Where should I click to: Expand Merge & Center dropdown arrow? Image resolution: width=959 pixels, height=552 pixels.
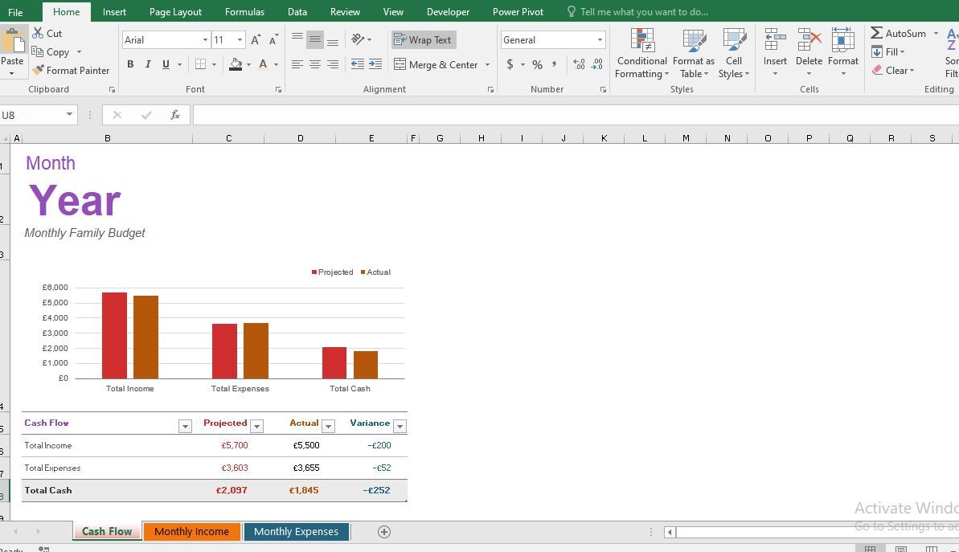click(x=487, y=64)
